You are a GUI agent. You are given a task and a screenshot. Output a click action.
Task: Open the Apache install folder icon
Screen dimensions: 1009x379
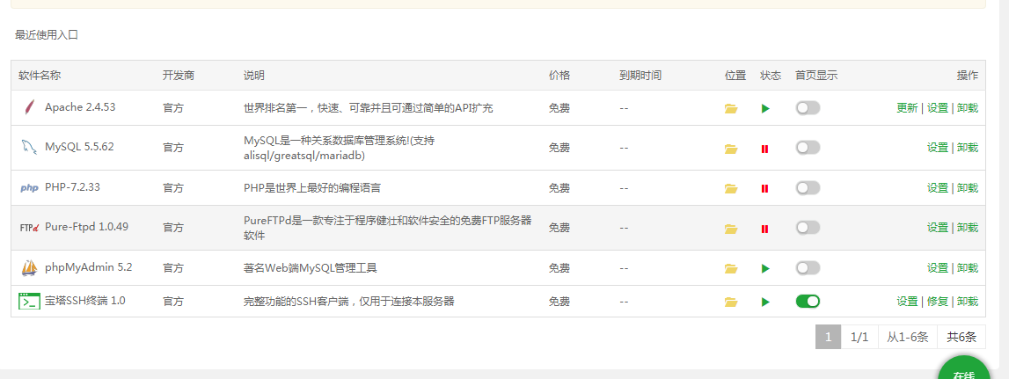point(730,109)
